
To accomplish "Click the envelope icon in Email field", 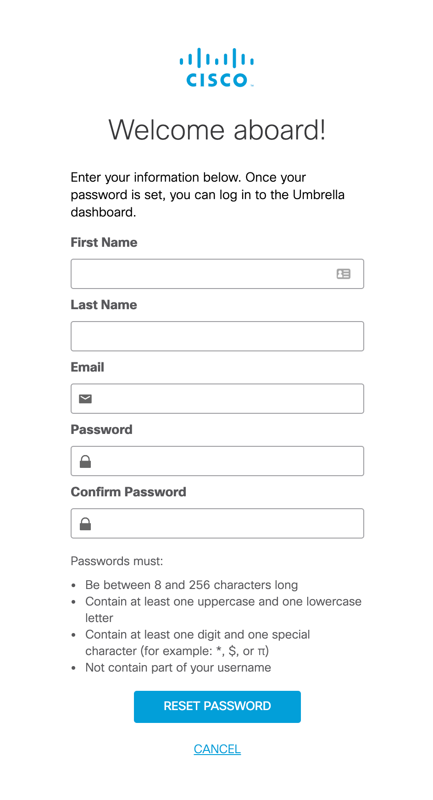I will coord(85,399).
